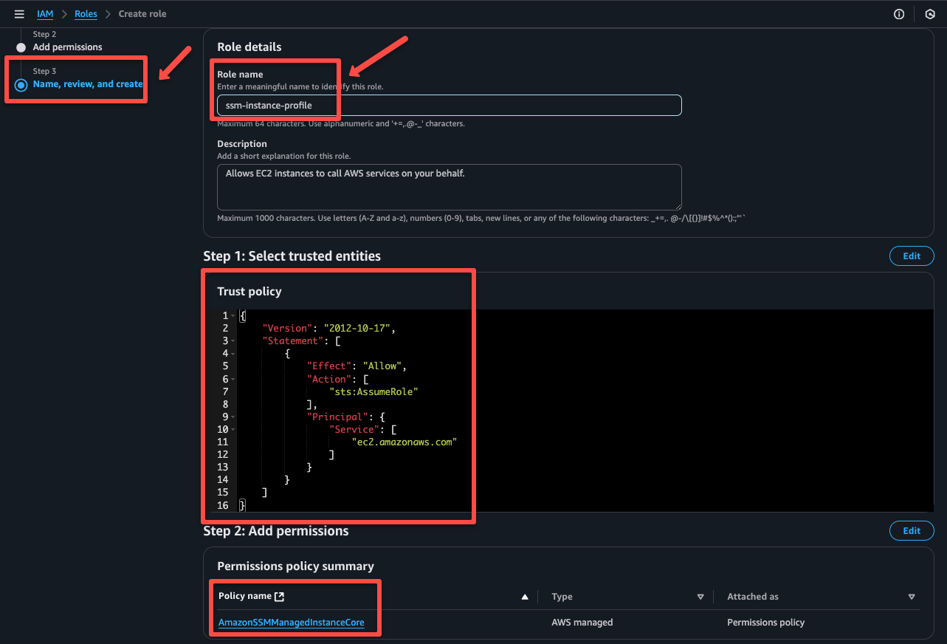Screen dimensions: 947x644
Task: Edit Step 1 trusted entities
Action: coord(912,256)
